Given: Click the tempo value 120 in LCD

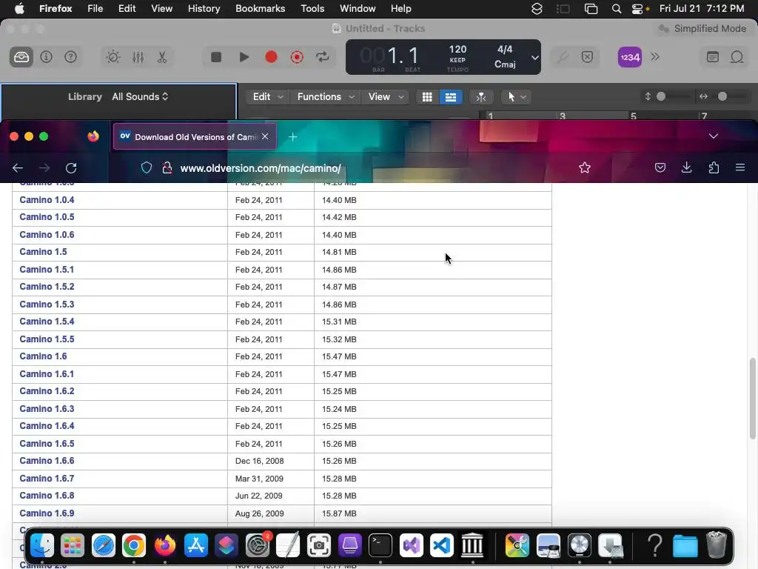Looking at the screenshot, I should click(x=457, y=49).
